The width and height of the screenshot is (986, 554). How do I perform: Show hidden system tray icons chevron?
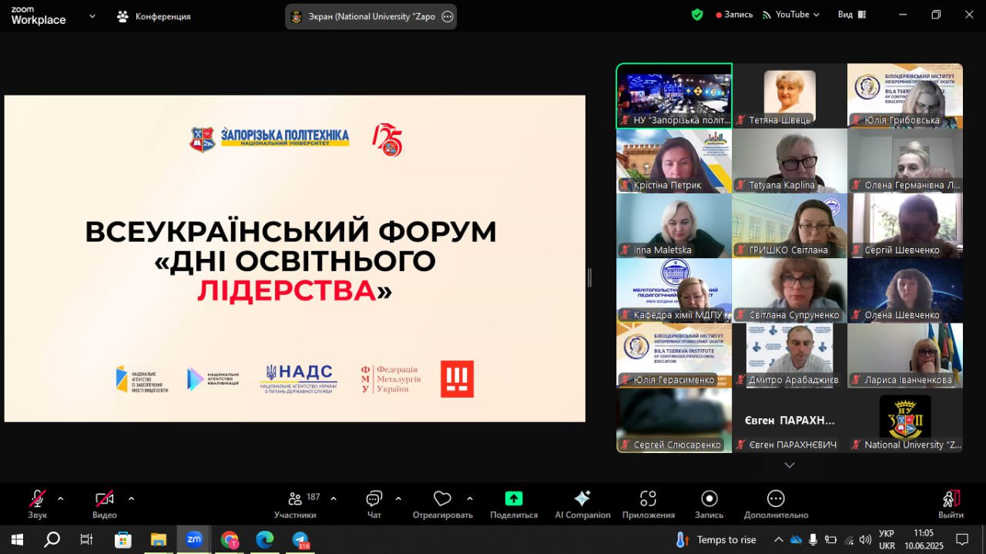coord(779,539)
